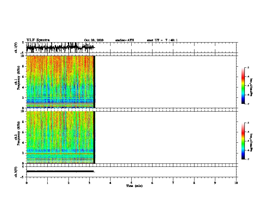
Task: Click the 'start UT = 7:40:1' label
Action: coord(162,40)
